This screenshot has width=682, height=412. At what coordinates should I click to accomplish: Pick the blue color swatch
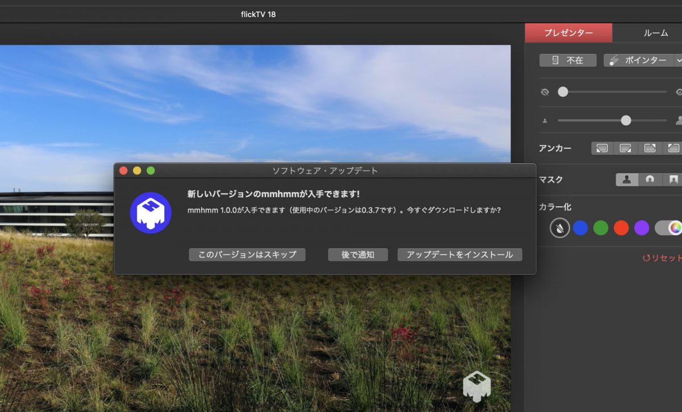580,228
